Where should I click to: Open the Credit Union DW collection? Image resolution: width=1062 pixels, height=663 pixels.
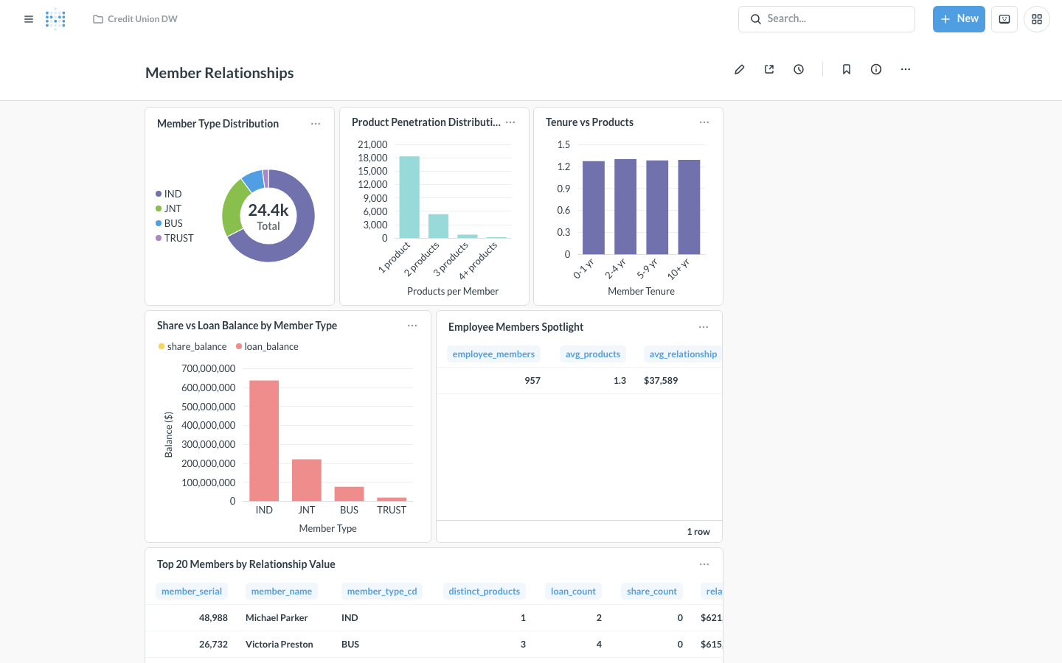click(136, 19)
